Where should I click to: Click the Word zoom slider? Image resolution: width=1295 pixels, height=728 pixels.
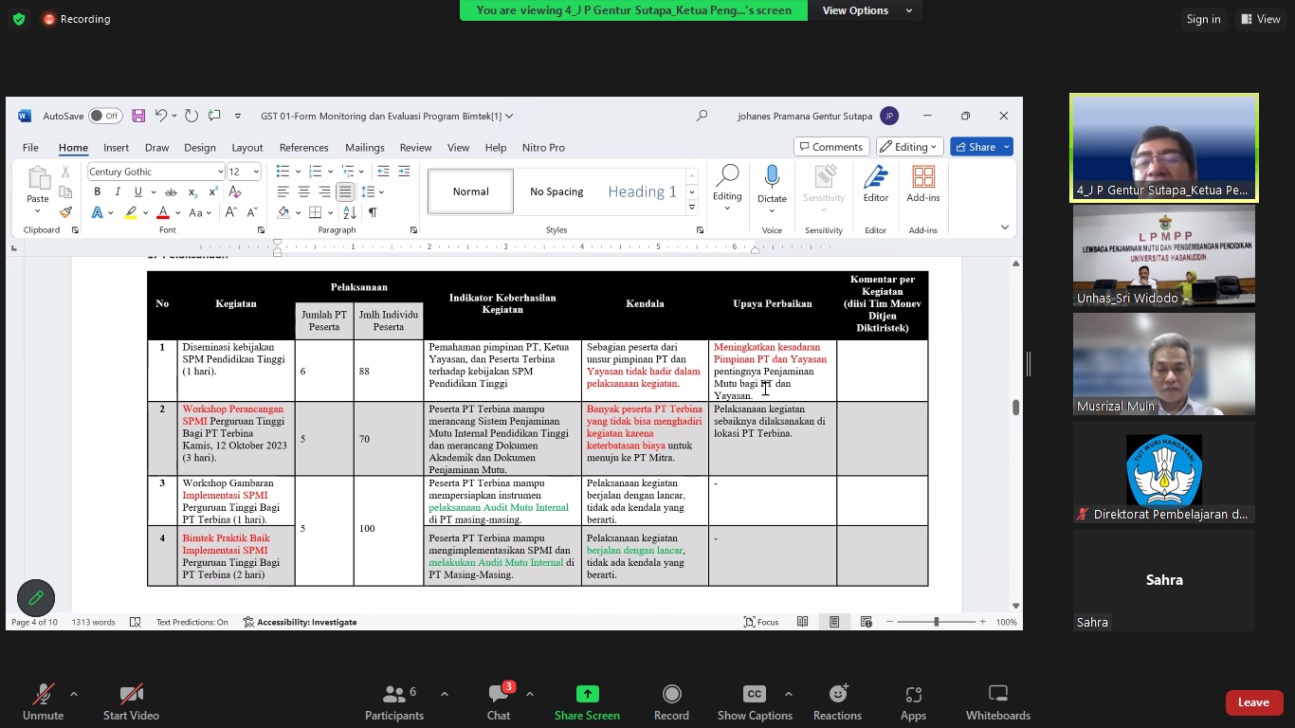click(x=937, y=622)
